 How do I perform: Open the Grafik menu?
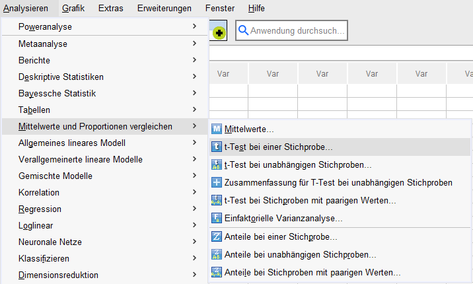coord(73,8)
